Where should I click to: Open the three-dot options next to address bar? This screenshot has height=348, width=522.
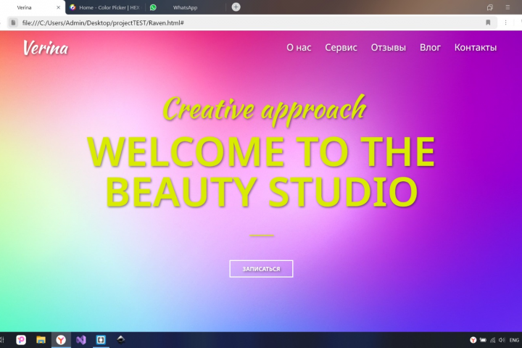[x=505, y=22]
